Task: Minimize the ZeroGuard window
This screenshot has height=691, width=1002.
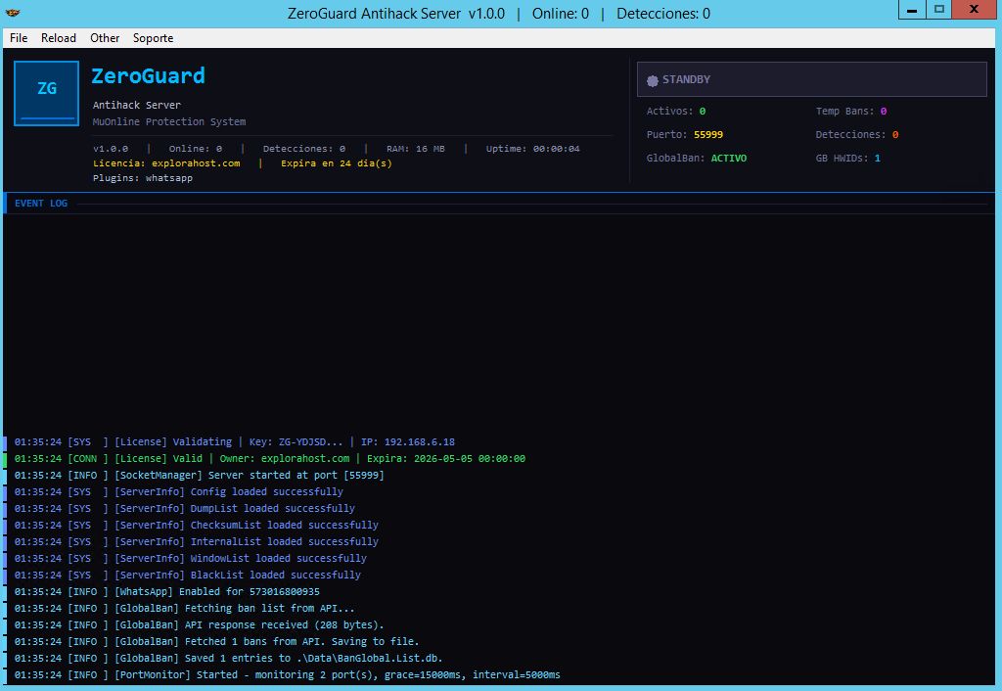Action: pyautogui.click(x=911, y=10)
